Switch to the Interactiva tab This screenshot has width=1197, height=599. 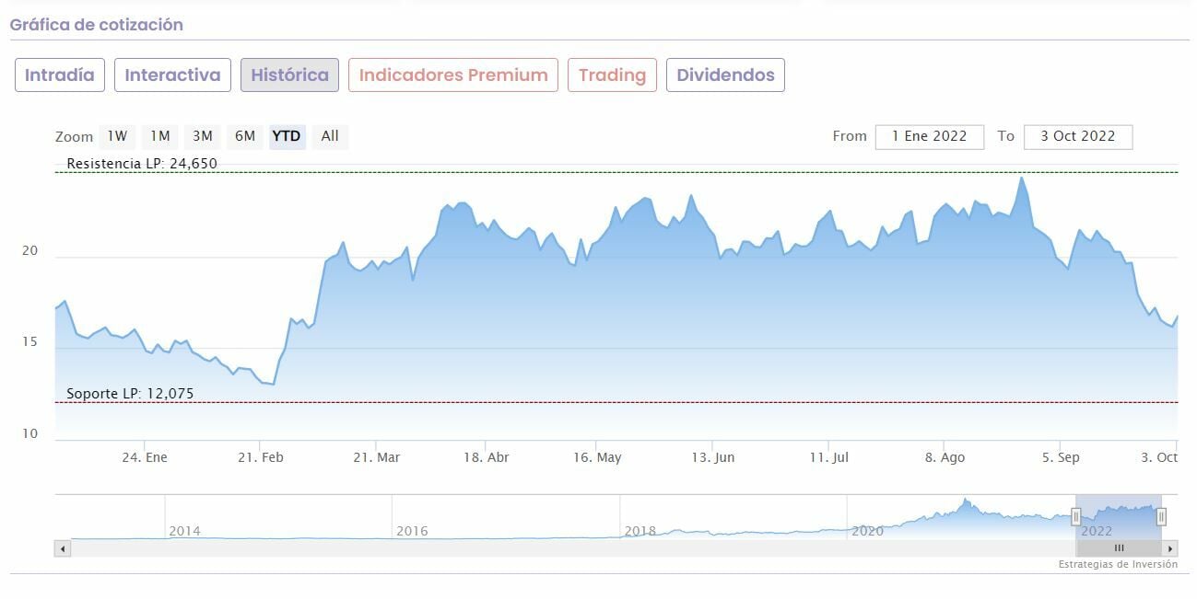tap(172, 75)
